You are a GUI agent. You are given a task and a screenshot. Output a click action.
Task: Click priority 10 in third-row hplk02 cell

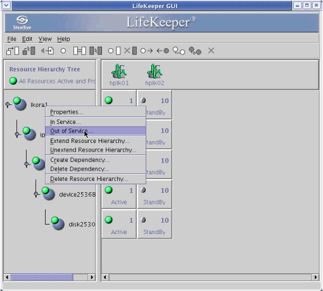coord(165,161)
